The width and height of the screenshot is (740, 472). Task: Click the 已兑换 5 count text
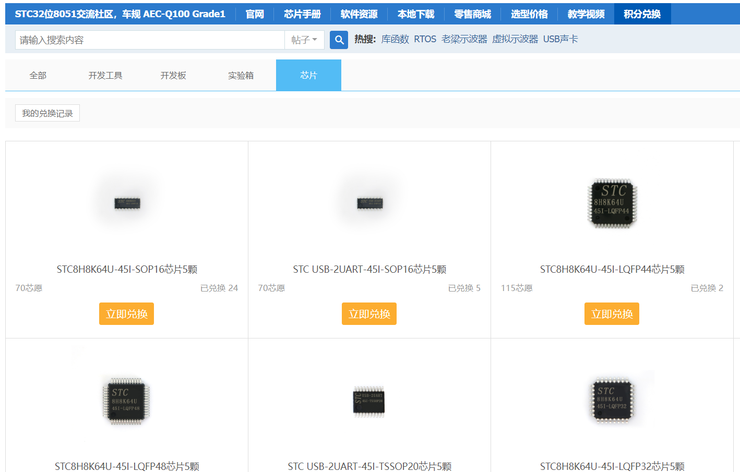click(464, 288)
